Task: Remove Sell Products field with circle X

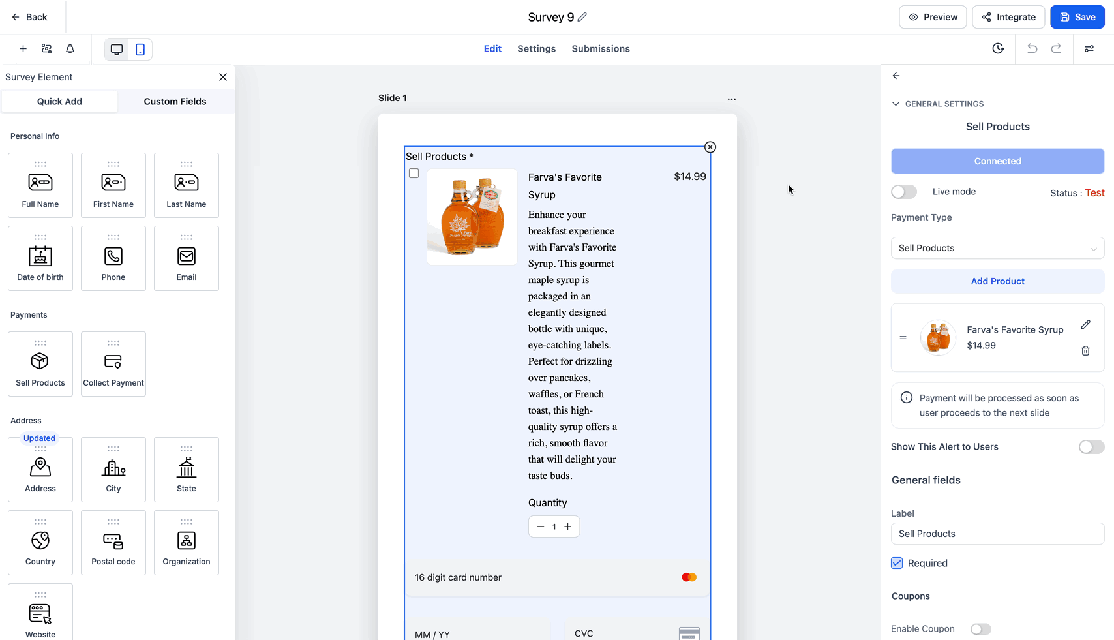Action: click(710, 147)
